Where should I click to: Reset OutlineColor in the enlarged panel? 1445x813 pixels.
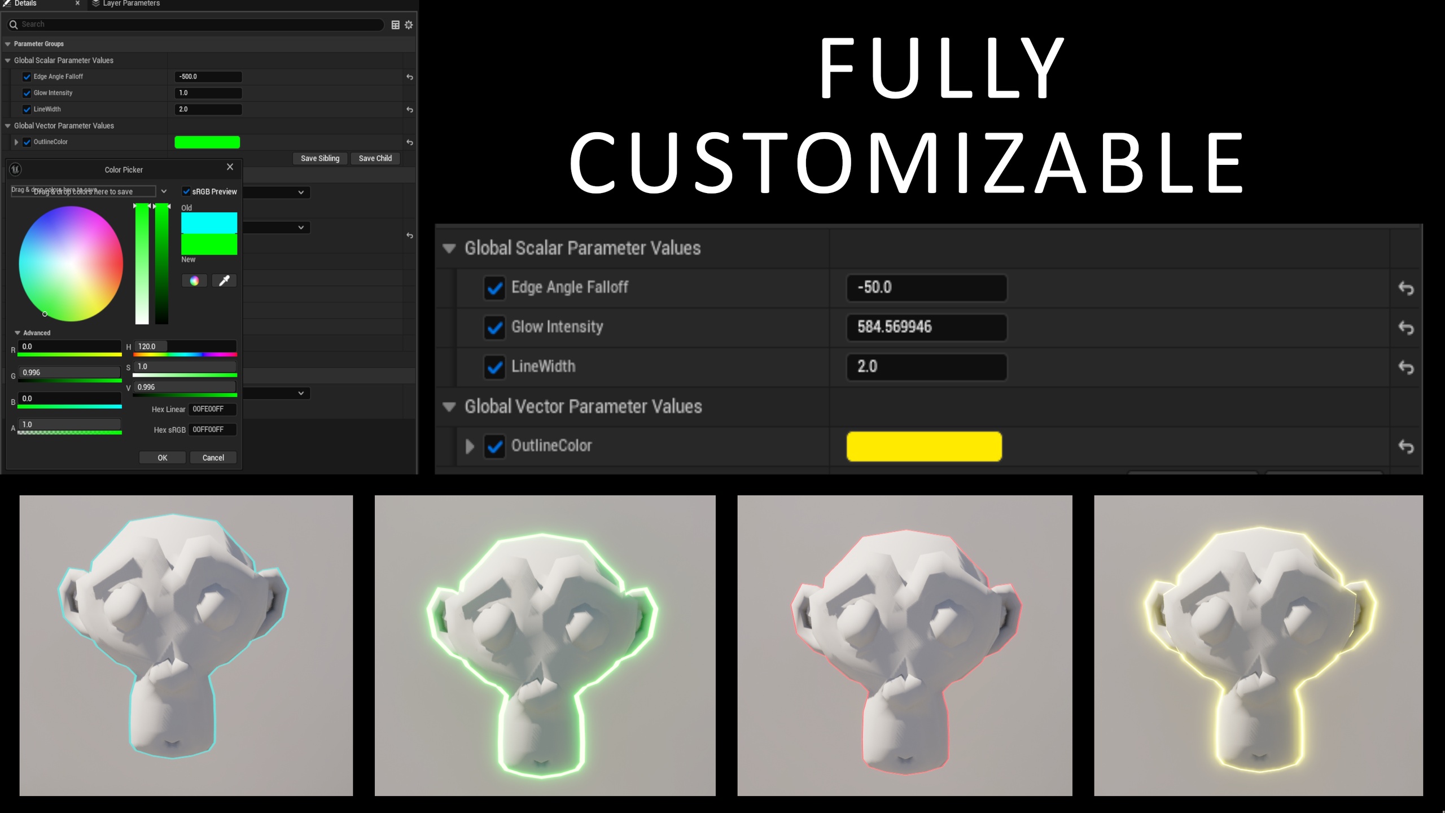click(x=1405, y=447)
